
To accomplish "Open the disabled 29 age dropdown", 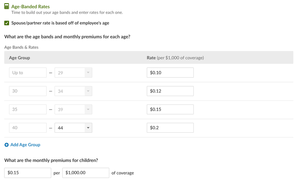I will 73,72.
